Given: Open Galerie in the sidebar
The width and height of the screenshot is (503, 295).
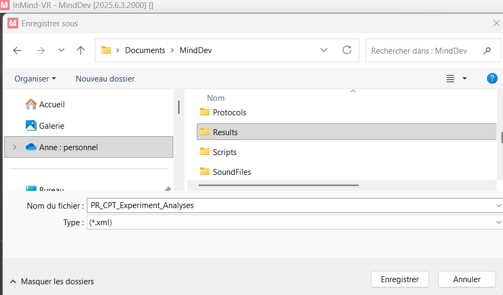Looking at the screenshot, I should pyautogui.click(x=51, y=126).
